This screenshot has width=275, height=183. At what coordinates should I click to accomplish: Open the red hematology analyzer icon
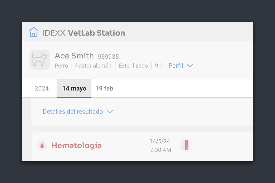pos(184,145)
